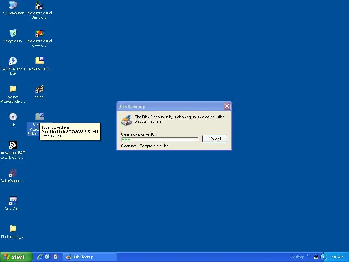This screenshot has width=349, height=262.
Task: Click the Desktop toolbar label
Action: (x=297, y=257)
